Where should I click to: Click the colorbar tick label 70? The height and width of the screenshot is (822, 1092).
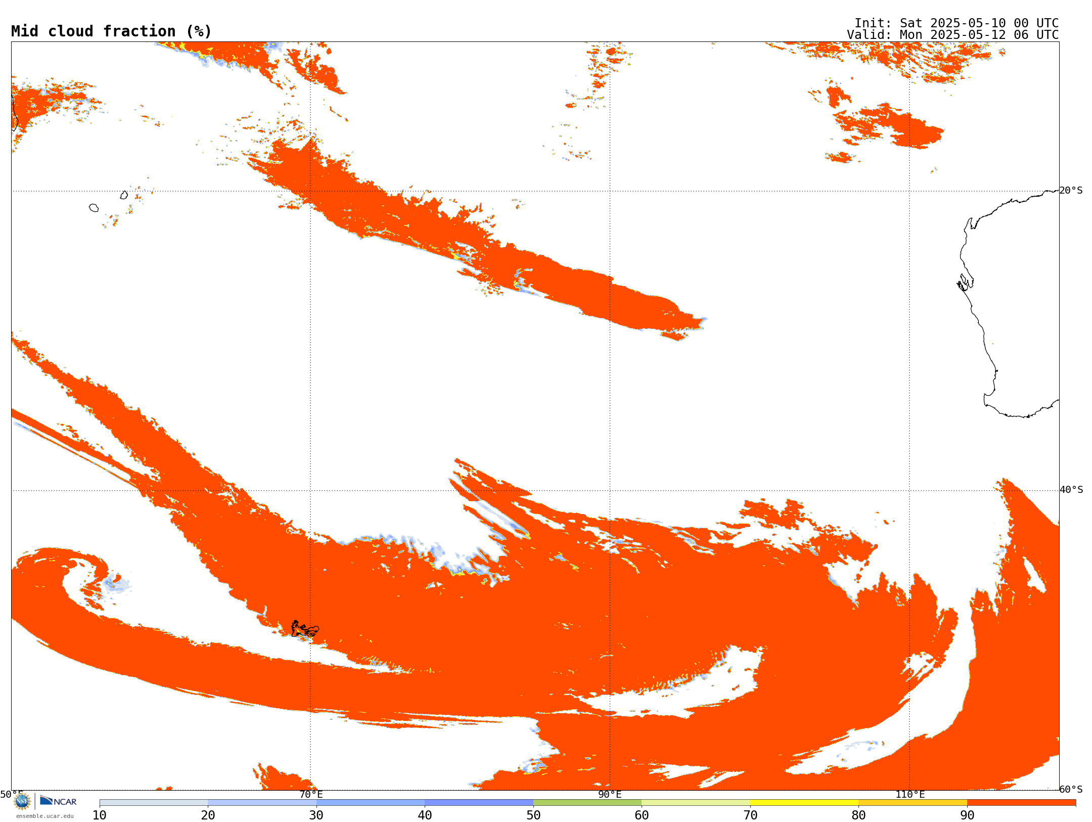[750, 815]
